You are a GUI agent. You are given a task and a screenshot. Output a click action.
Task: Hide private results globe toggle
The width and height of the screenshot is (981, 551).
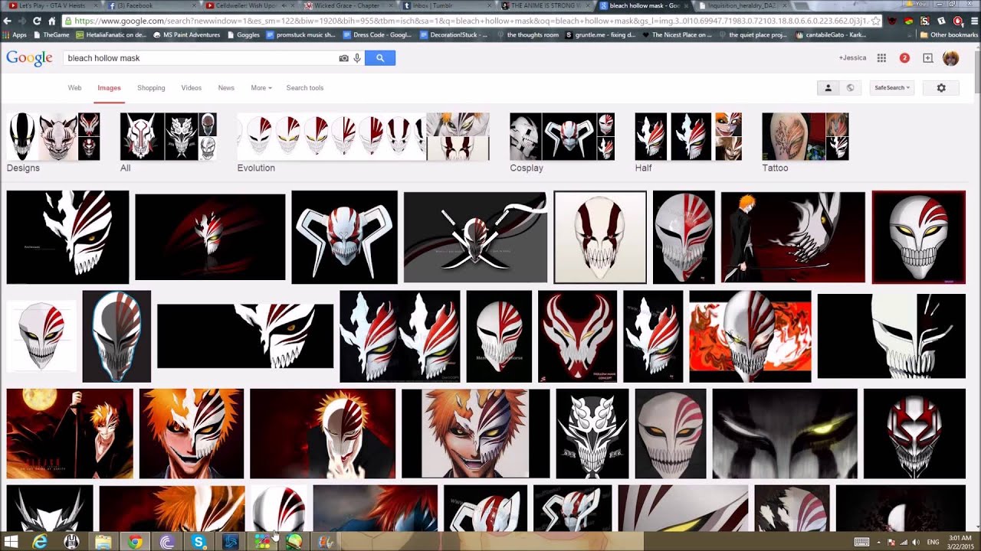pos(850,88)
